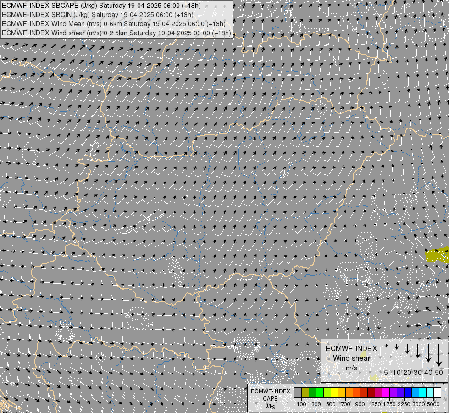Click the wind shear legend 5 m/s arrow
Image resolution: width=449 pixels, height=413 pixels.
[386, 346]
